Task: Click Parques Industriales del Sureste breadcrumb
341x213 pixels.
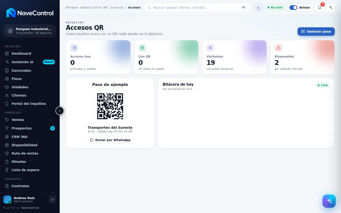Action: point(94,8)
